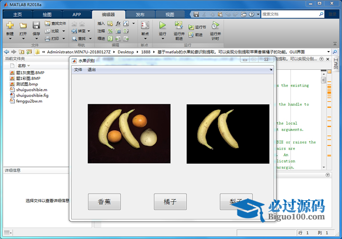Viewport: 342px width, 239px height.
Task: Click the 运行并前进 (Run and Advance) icon
Action: pyautogui.click(x=179, y=25)
